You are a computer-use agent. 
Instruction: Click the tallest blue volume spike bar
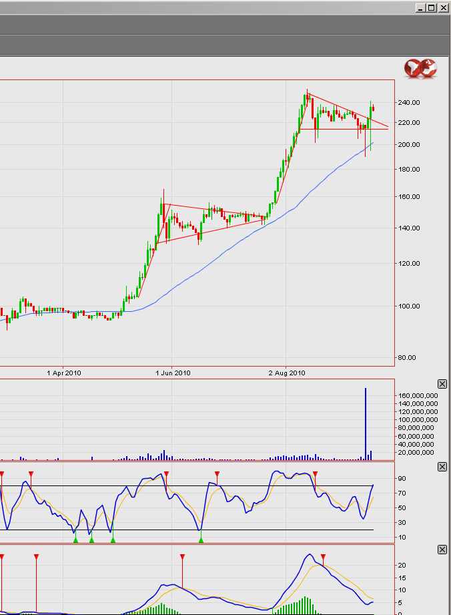pyautogui.click(x=366, y=423)
